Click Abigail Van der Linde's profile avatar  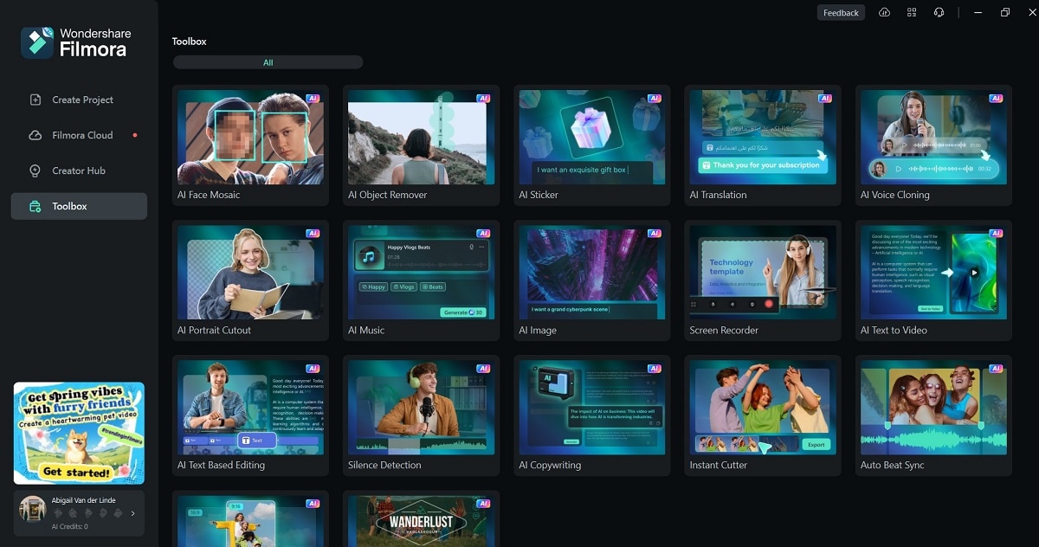coord(32,510)
